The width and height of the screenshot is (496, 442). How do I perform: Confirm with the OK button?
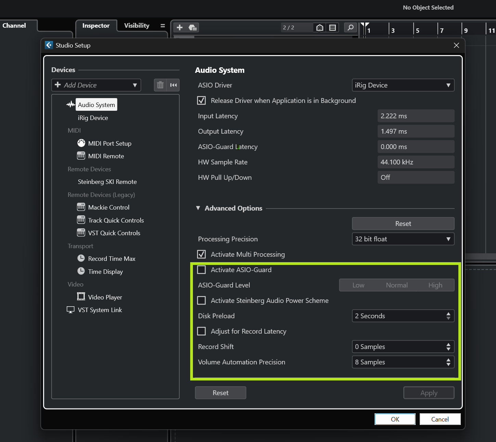(395, 419)
